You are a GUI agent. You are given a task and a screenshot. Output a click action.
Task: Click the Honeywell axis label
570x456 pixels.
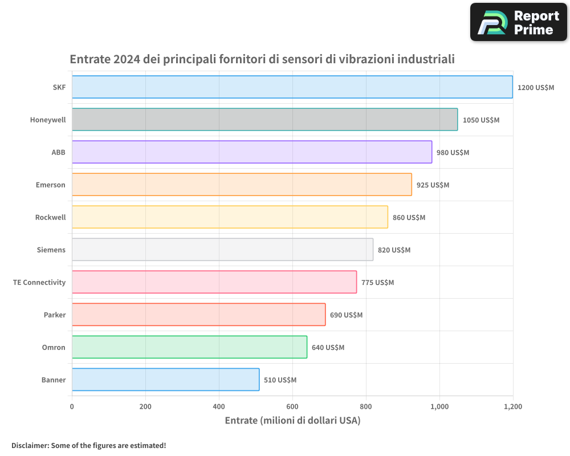coord(48,120)
